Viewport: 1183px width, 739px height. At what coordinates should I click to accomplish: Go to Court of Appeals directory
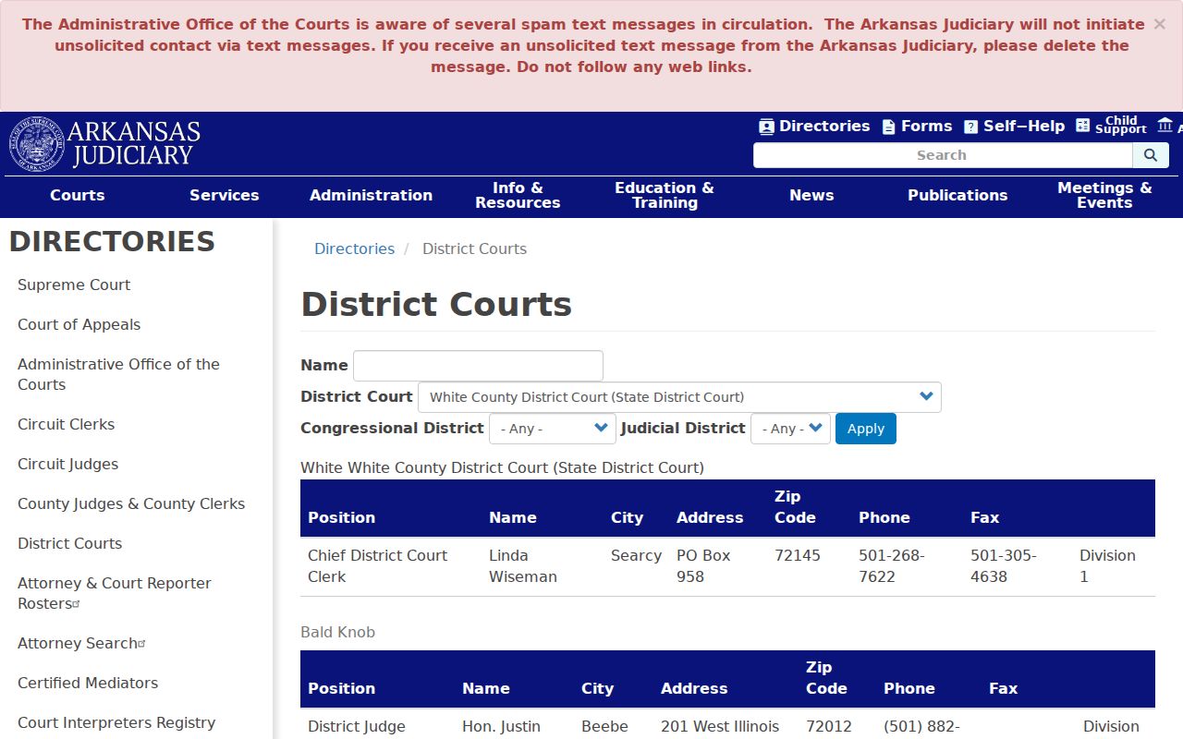79,324
